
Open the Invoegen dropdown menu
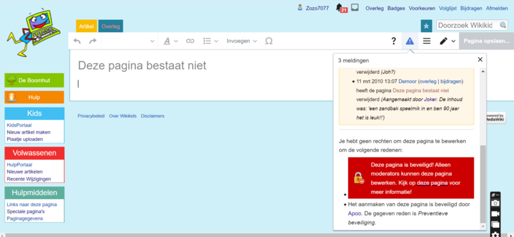pos(242,41)
